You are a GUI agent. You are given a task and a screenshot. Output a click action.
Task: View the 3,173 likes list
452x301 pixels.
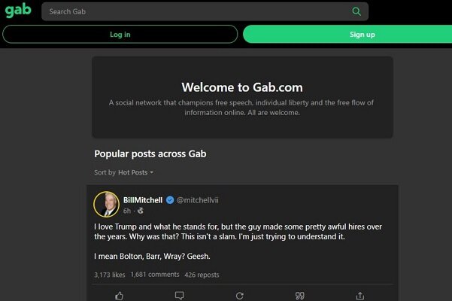[x=110, y=275]
